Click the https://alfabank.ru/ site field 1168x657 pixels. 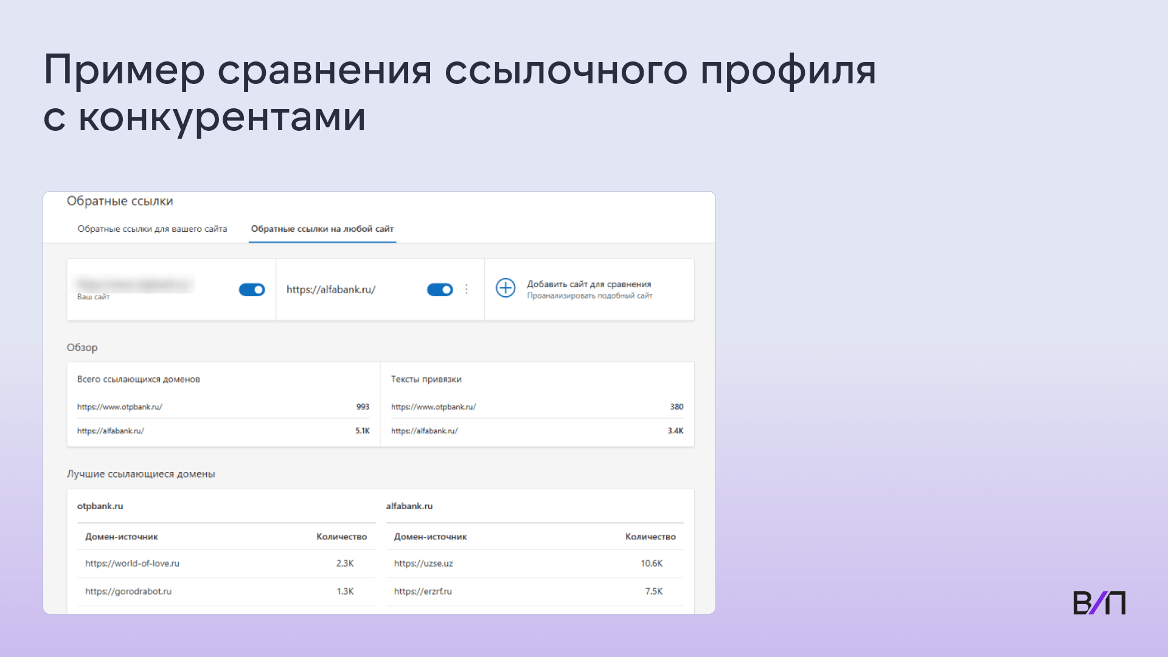(331, 290)
